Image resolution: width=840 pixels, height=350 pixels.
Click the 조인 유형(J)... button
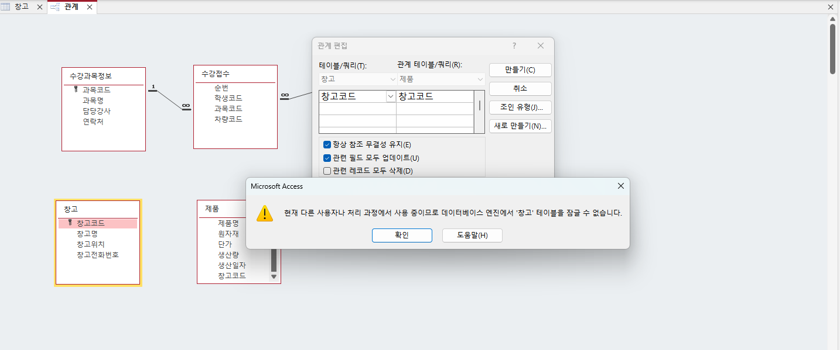520,107
